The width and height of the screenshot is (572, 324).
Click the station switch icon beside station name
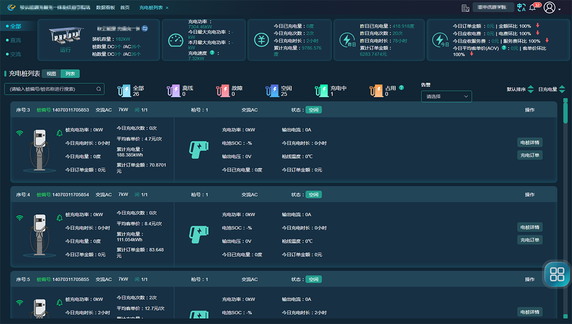[145, 29]
